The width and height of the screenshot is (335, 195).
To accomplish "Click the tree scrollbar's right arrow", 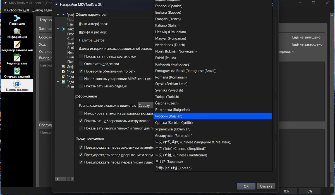I will tap(72, 179).
